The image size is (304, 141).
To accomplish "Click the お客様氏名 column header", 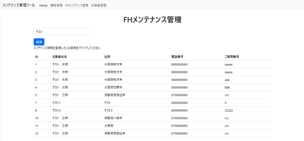I will pos(60,57).
